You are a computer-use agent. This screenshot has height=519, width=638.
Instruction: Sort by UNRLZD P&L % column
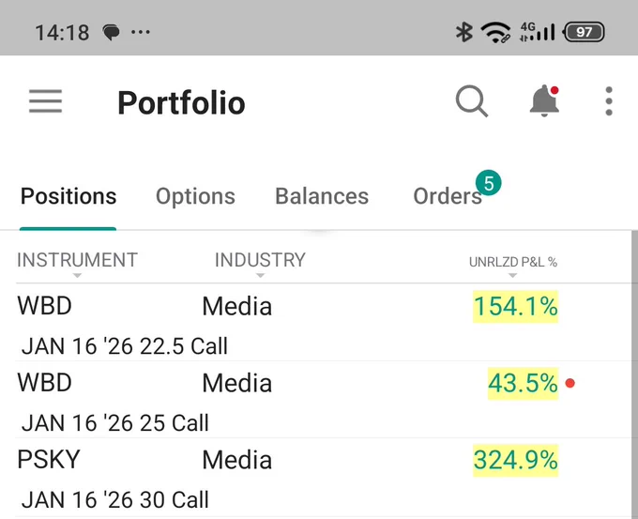(x=512, y=262)
